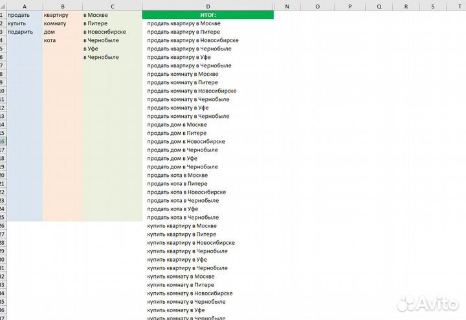Screen dimensions: 466x320
Task: Select cell 'в Питере' in column C
Action: 113,23
